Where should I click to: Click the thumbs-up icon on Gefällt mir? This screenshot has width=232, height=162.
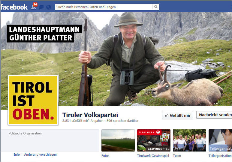167,116
